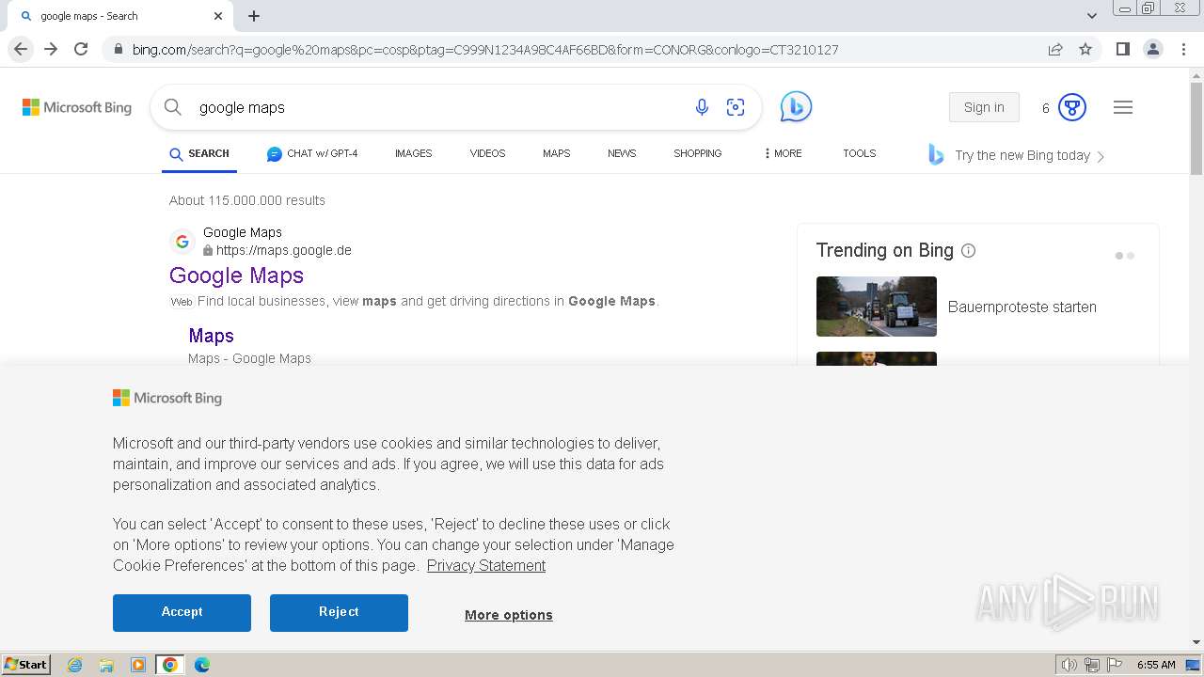Click the Sign in button
The image size is (1204, 677).
984,107
